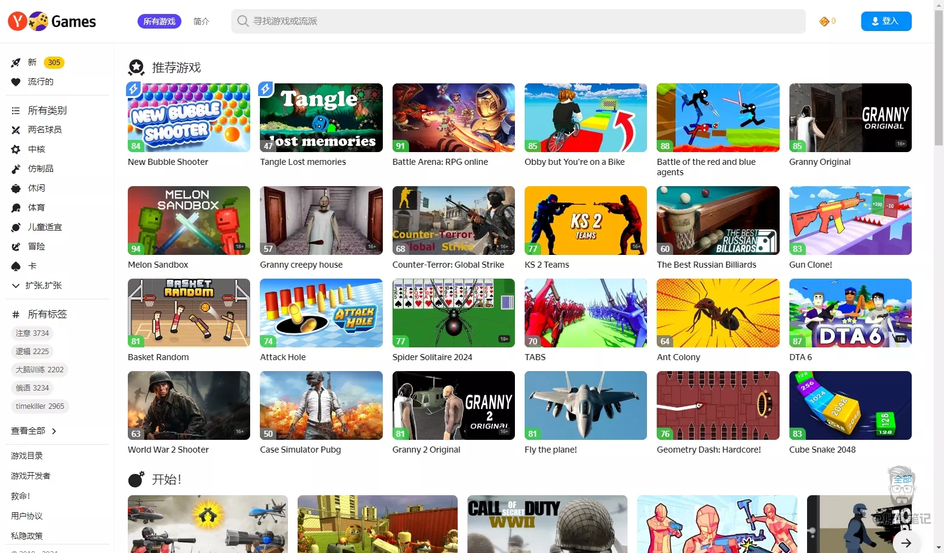Viewport: 944px width, 553px height.
Task: Click the 登入 login button
Action: (886, 21)
